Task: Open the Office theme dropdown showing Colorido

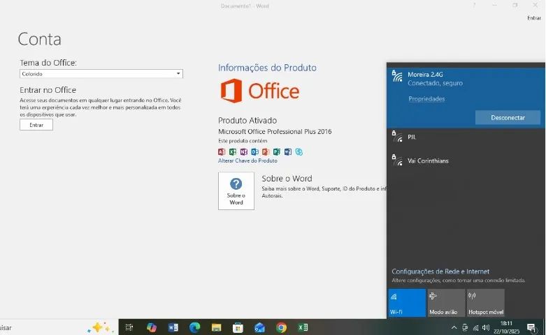Action: pos(101,74)
